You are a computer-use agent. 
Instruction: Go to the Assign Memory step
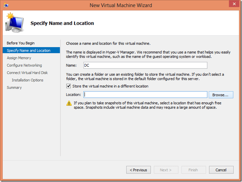(19, 58)
